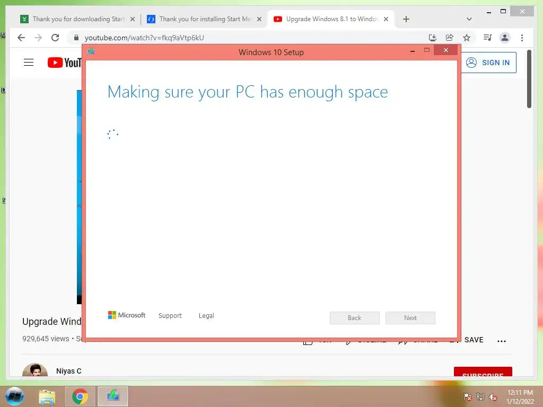Click the network tray icon

[480, 396]
